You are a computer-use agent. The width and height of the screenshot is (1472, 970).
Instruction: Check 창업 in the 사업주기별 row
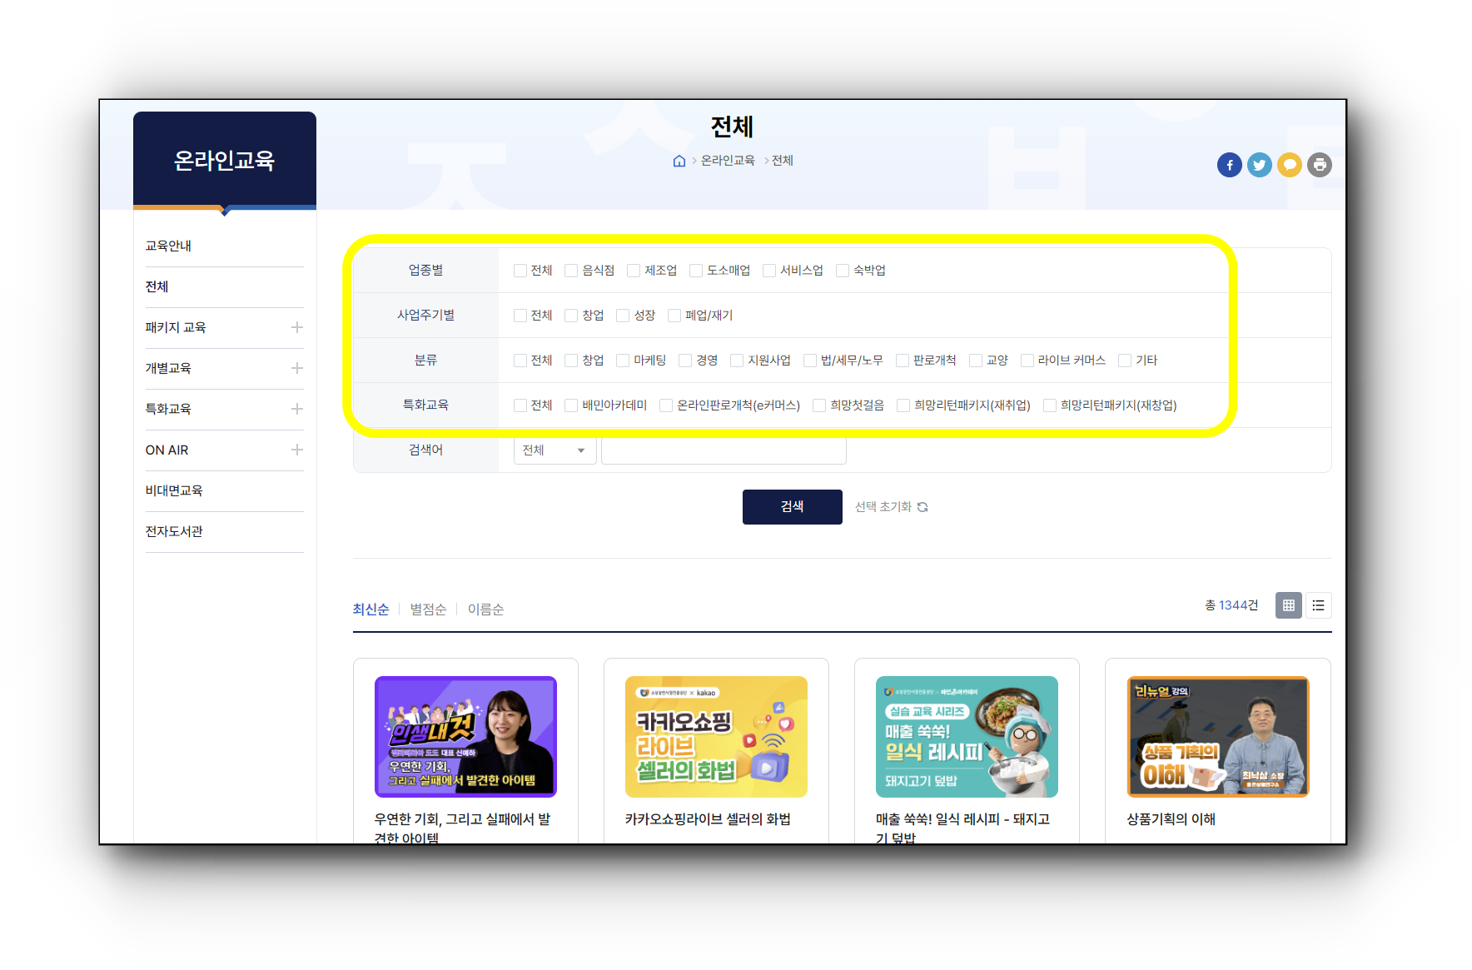pos(571,316)
